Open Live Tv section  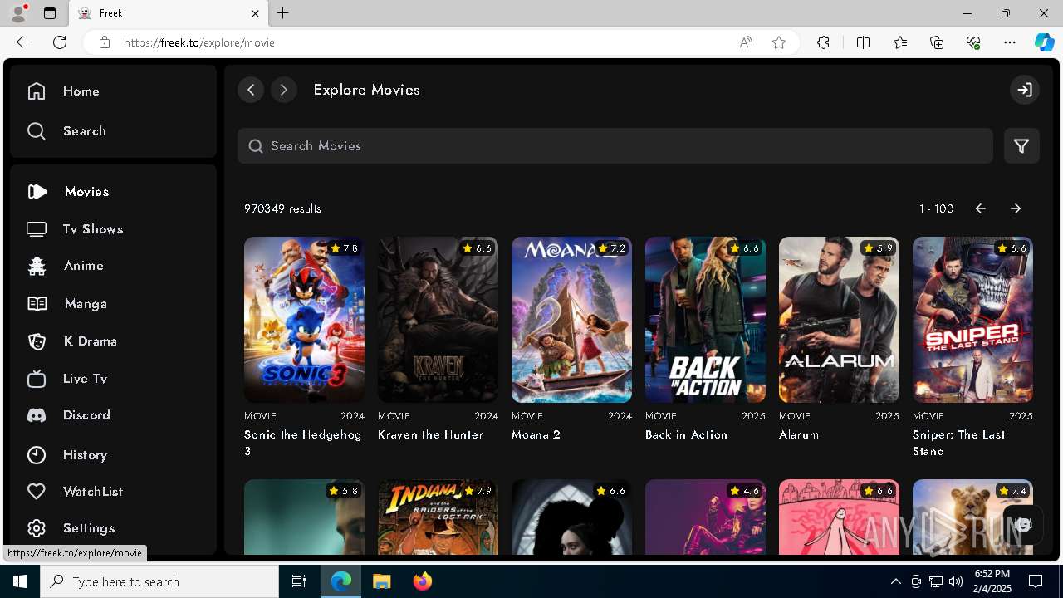(66, 379)
